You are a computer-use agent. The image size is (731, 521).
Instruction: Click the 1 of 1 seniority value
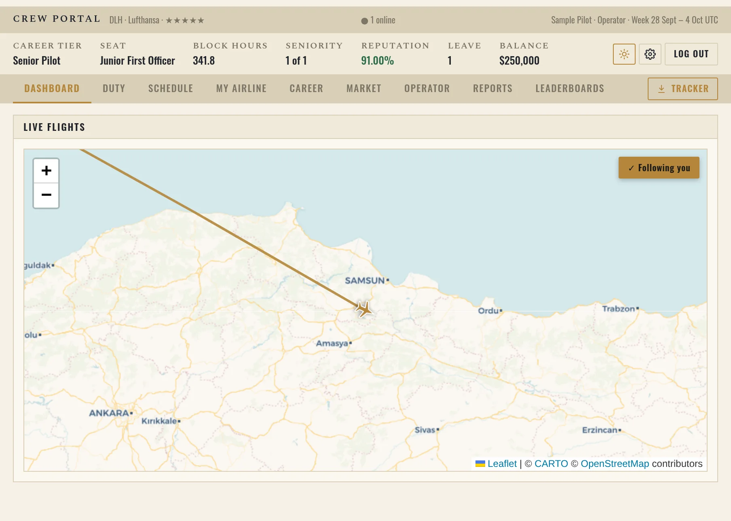click(296, 61)
